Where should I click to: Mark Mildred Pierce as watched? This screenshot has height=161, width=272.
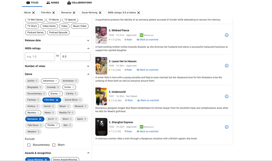click(147, 40)
